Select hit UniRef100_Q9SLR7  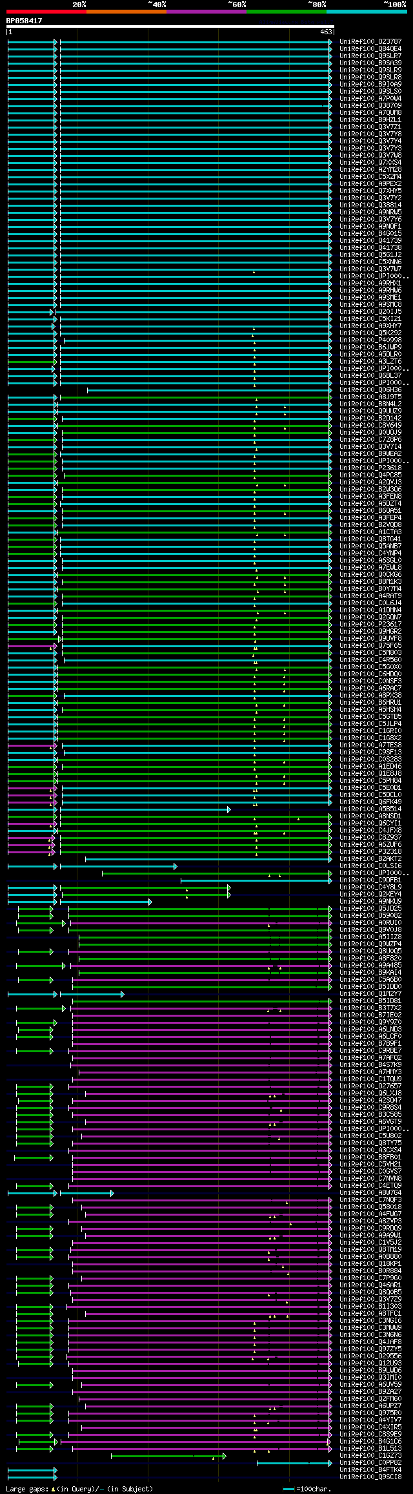[x=370, y=56]
